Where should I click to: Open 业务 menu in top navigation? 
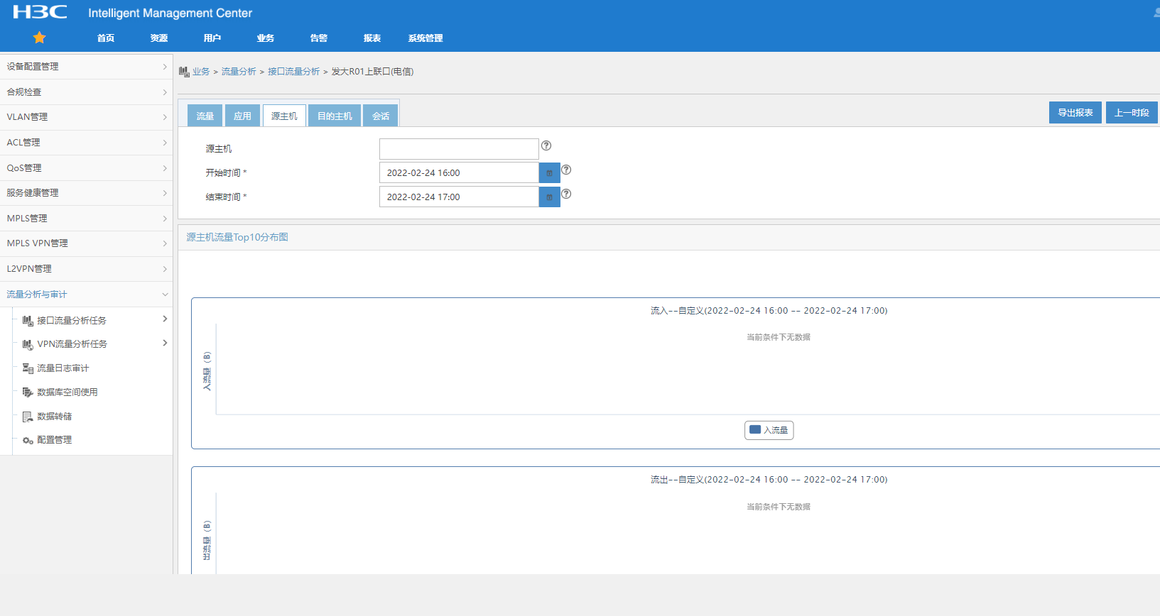[x=266, y=38]
